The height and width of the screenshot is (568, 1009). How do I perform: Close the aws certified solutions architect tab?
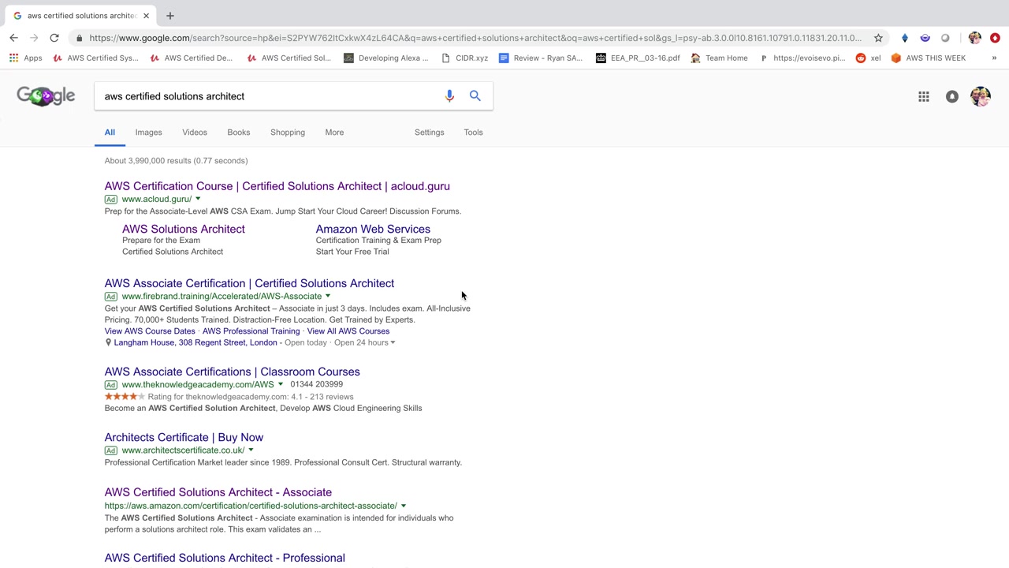(146, 16)
